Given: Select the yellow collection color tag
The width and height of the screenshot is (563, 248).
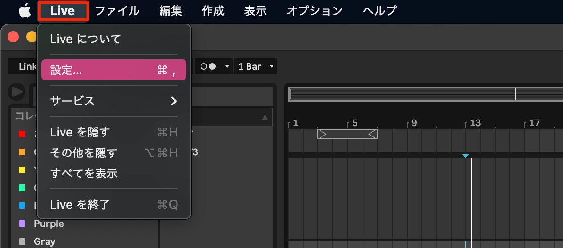Looking at the screenshot, I should (22, 170).
